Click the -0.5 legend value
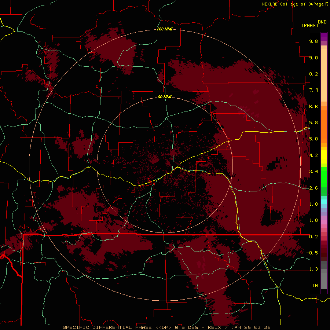This screenshot has width=330, height=330. pos(312,253)
